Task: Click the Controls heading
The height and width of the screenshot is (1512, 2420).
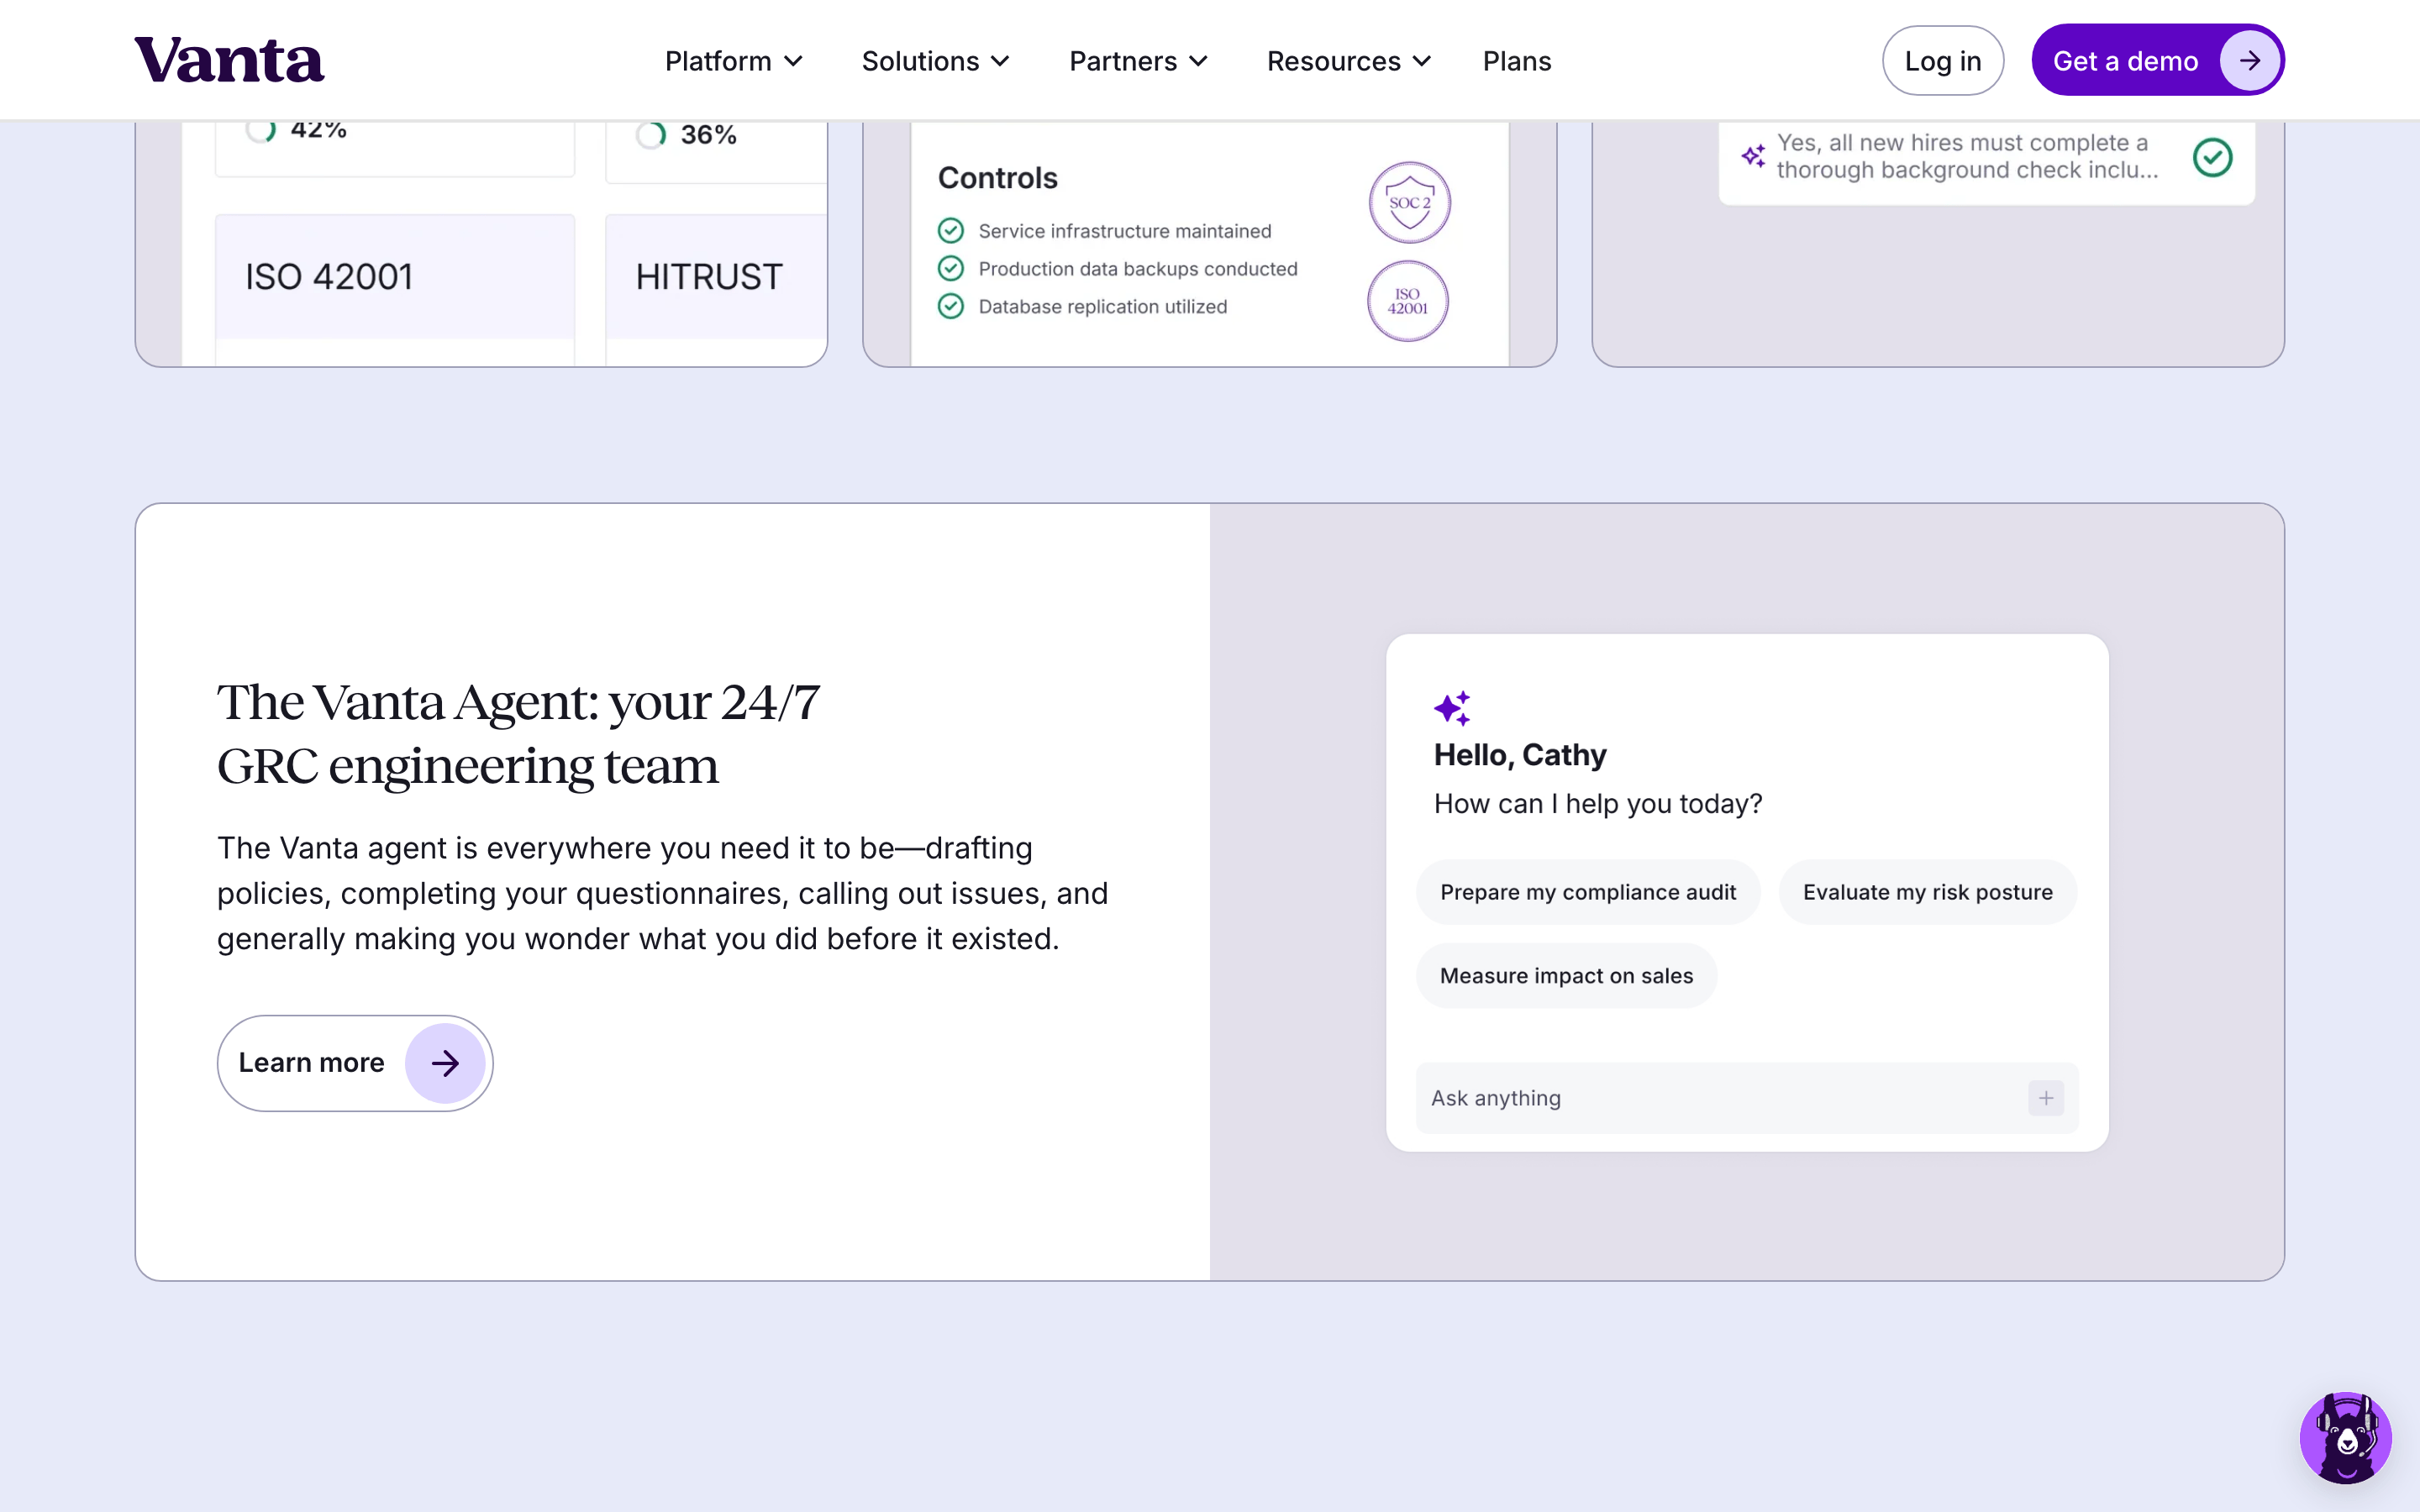Action: (997, 178)
